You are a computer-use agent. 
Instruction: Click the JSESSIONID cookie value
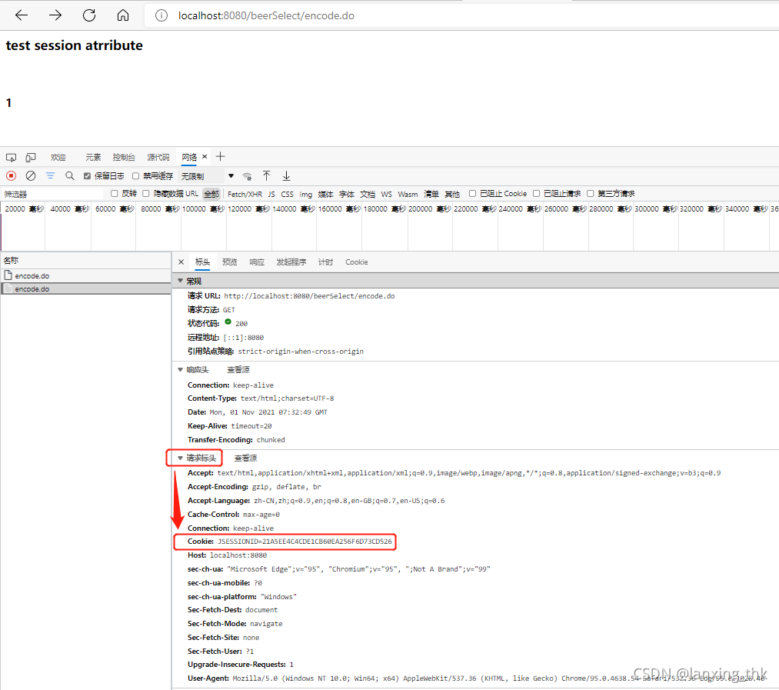pos(305,542)
